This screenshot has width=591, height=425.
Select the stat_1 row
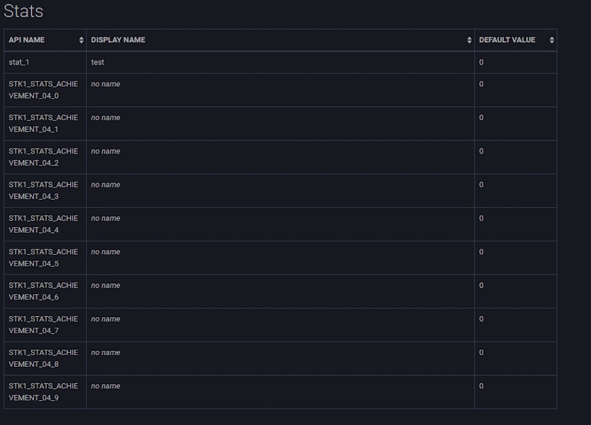19,62
